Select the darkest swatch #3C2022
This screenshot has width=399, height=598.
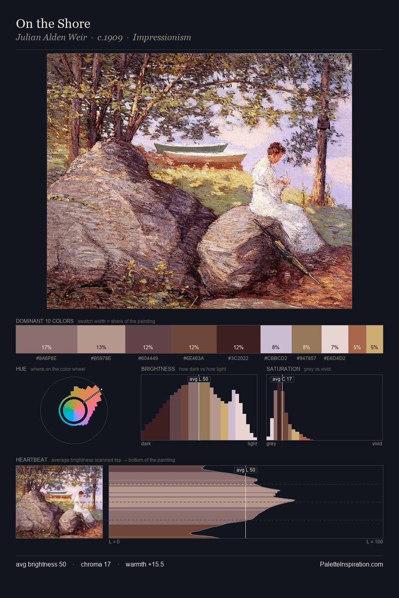[x=239, y=339]
